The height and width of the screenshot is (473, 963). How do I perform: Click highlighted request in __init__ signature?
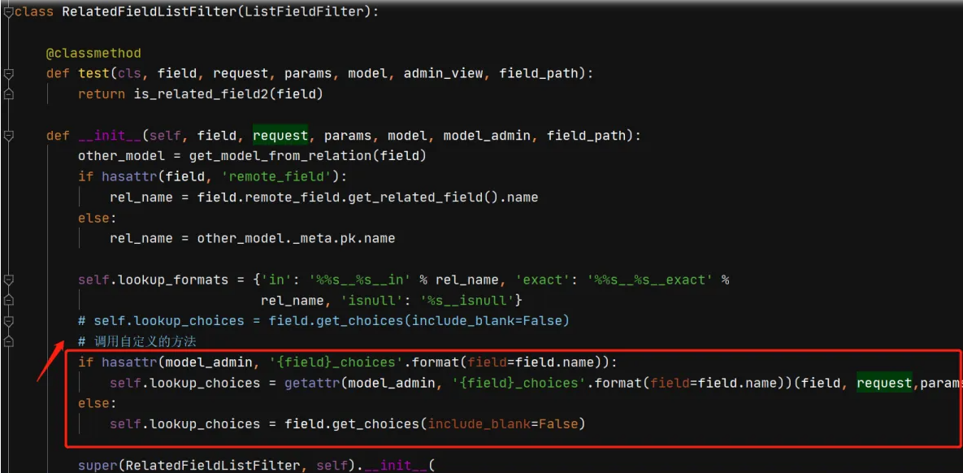tap(280, 135)
